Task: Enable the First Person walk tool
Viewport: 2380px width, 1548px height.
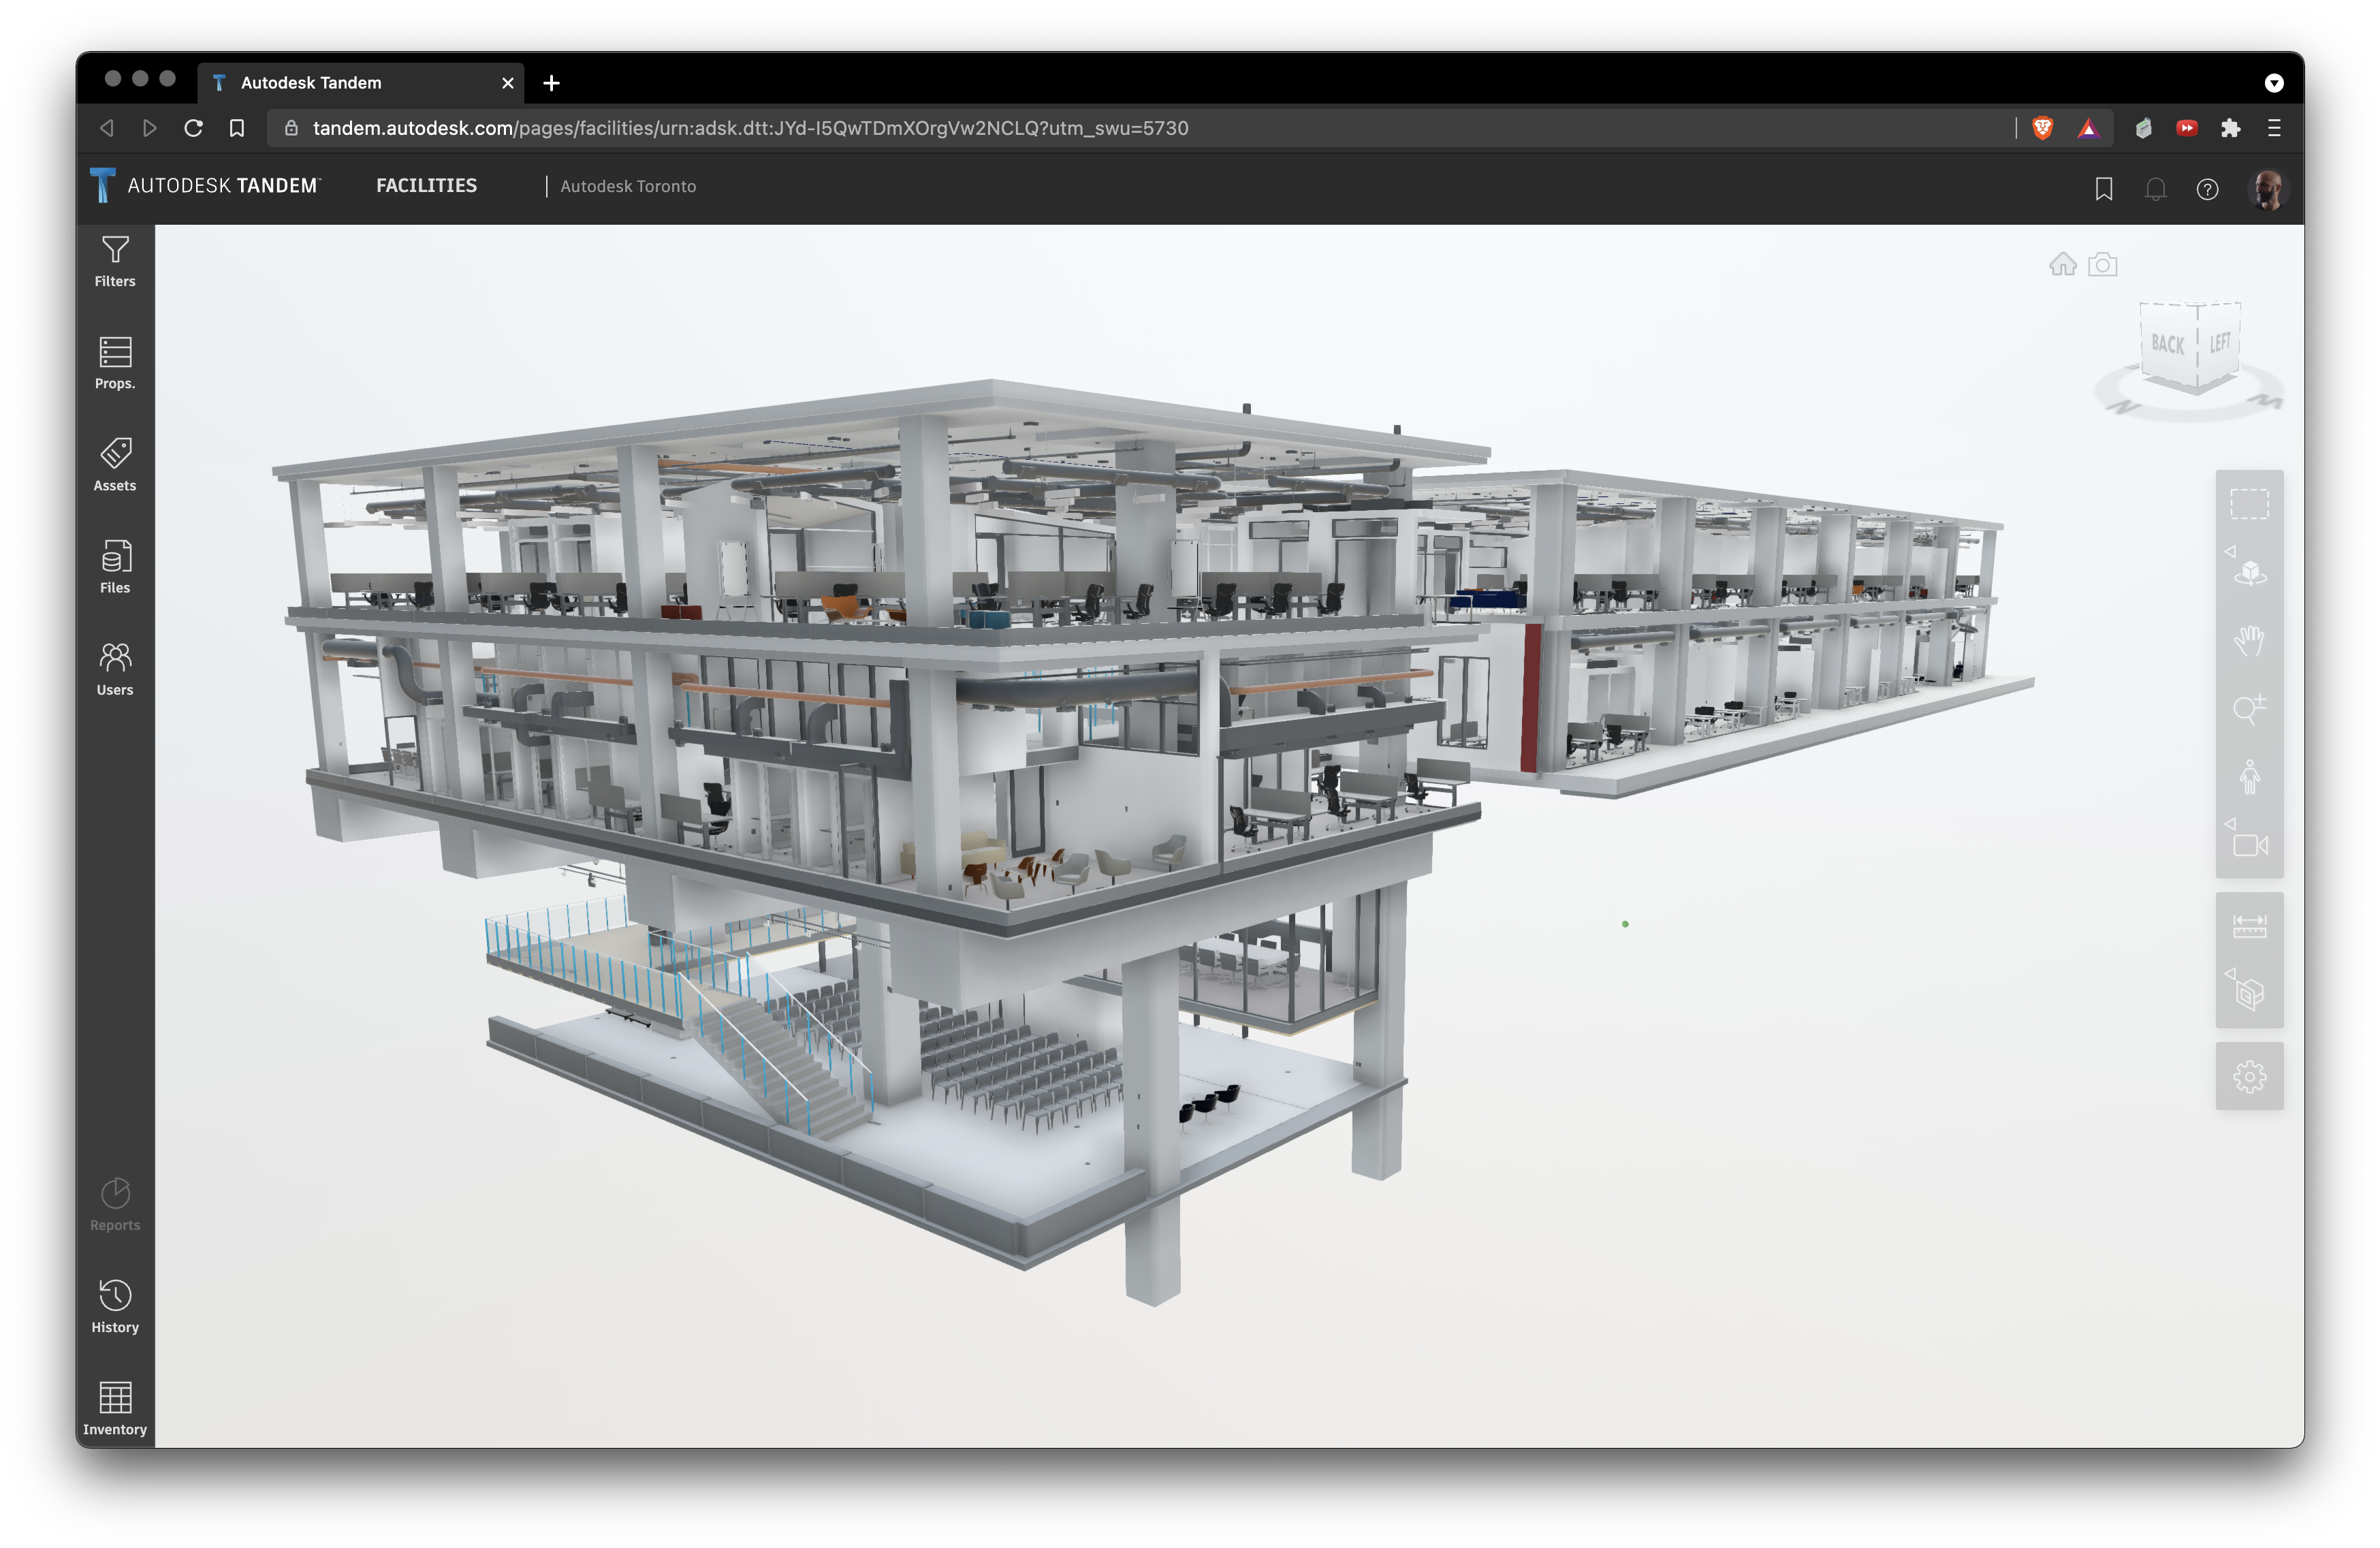Action: (x=2249, y=777)
